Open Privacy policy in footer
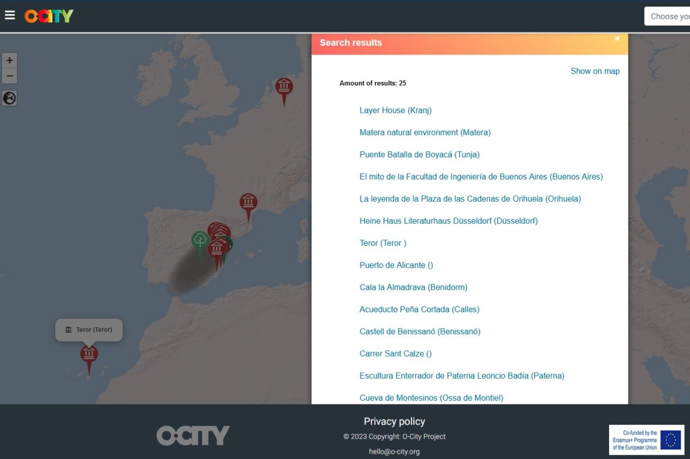Viewport: 690px width, 459px height. pos(394,422)
